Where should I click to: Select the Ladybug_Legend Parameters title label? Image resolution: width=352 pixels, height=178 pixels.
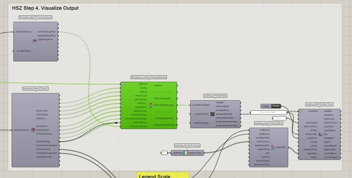coord(268,123)
